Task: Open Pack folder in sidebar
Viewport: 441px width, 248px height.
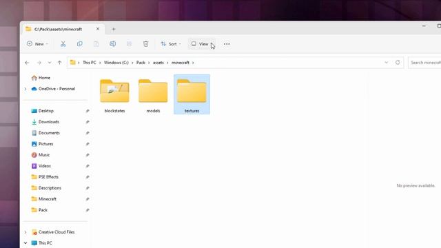Action: tap(39, 210)
